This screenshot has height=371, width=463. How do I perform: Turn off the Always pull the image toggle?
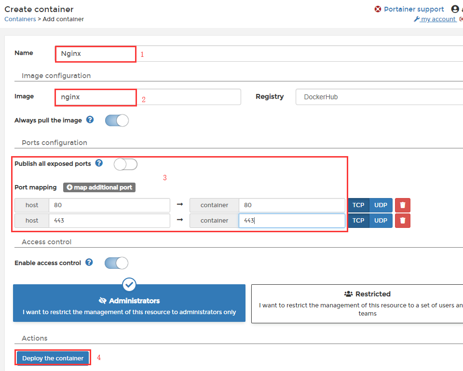tap(116, 120)
